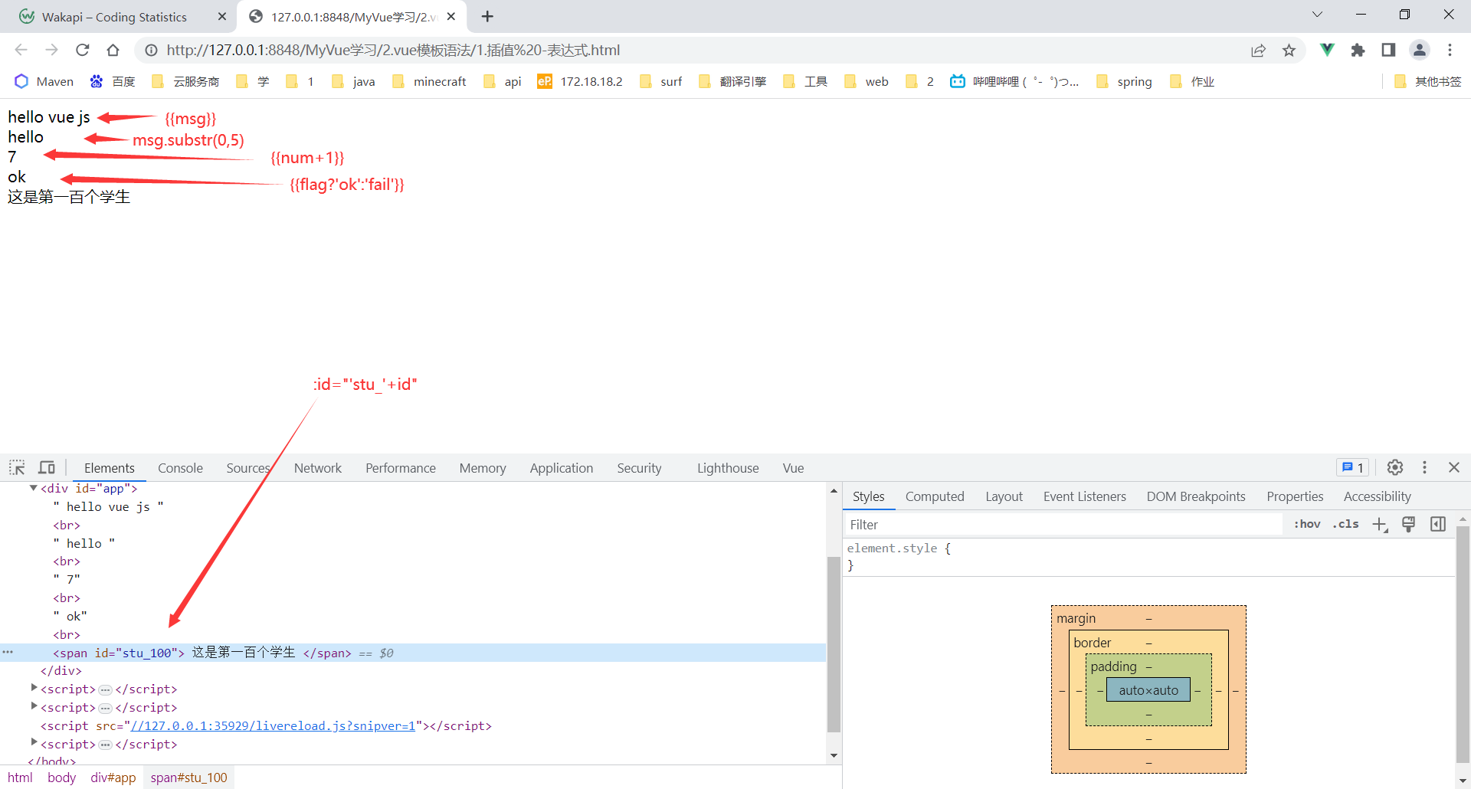
Task: Click the new style rule plus icon
Action: [x=1380, y=525]
